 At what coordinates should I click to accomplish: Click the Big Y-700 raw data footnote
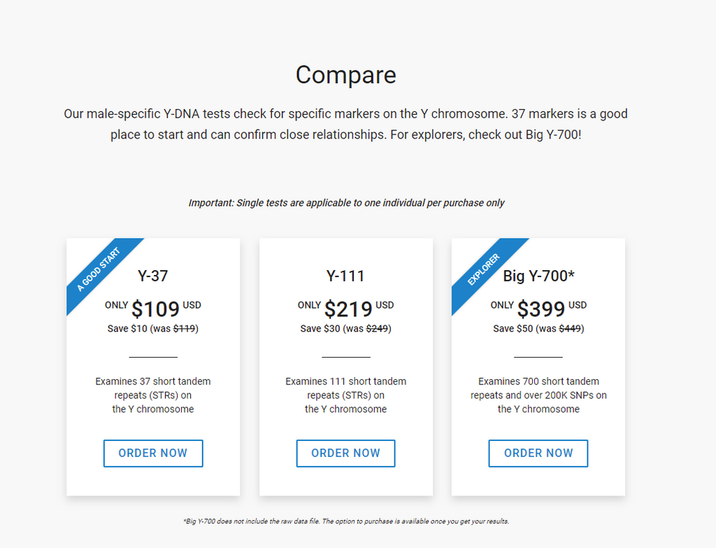346,521
